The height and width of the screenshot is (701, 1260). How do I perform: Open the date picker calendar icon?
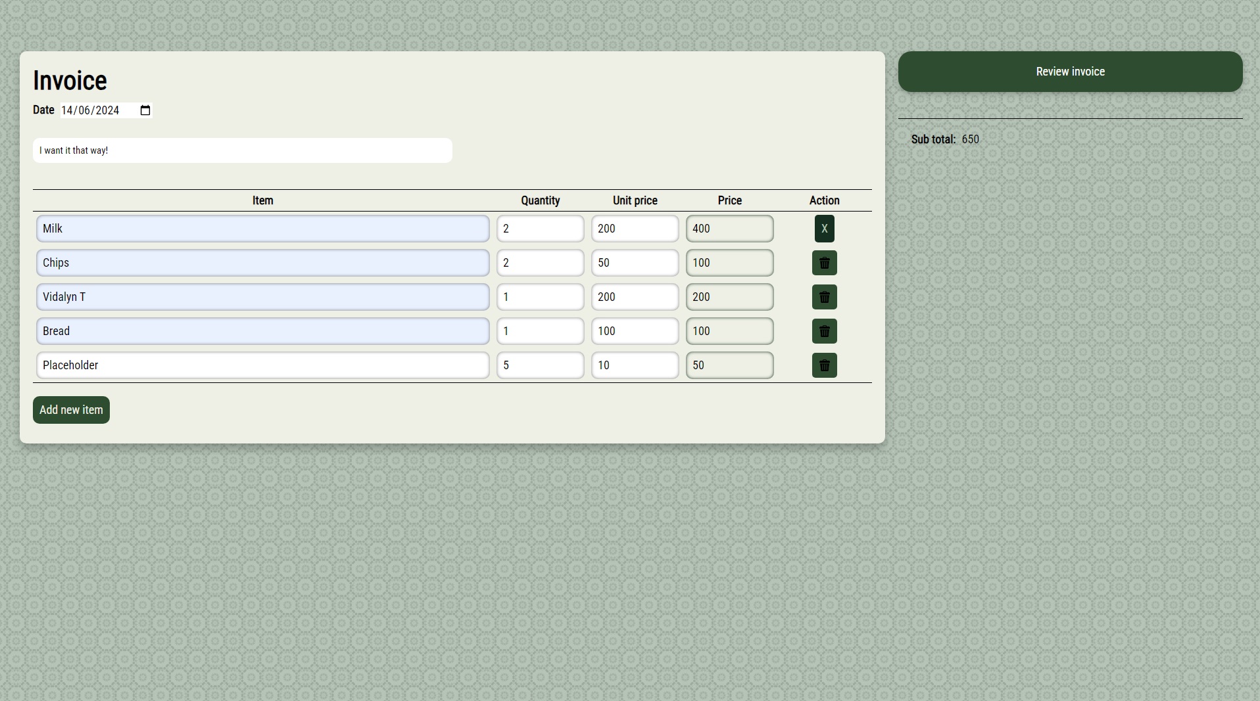(x=145, y=110)
